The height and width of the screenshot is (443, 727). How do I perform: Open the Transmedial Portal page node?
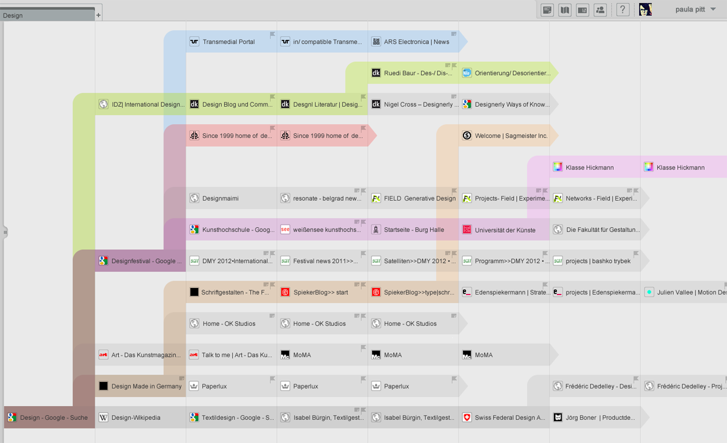pos(231,42)
